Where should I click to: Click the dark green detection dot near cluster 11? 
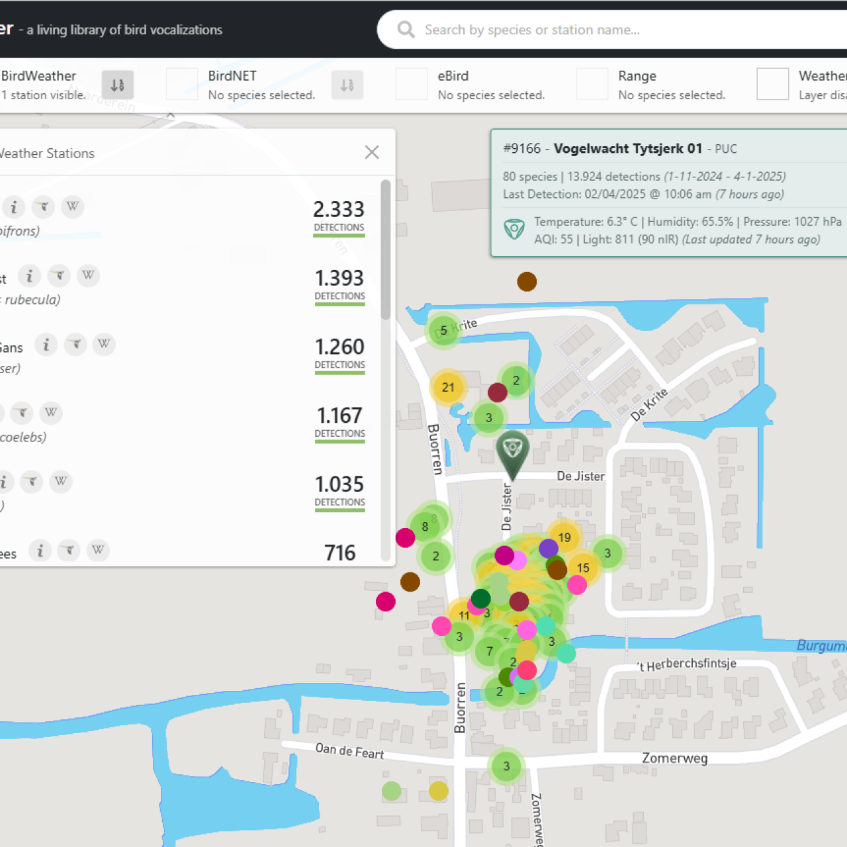[x=481, y=598]
